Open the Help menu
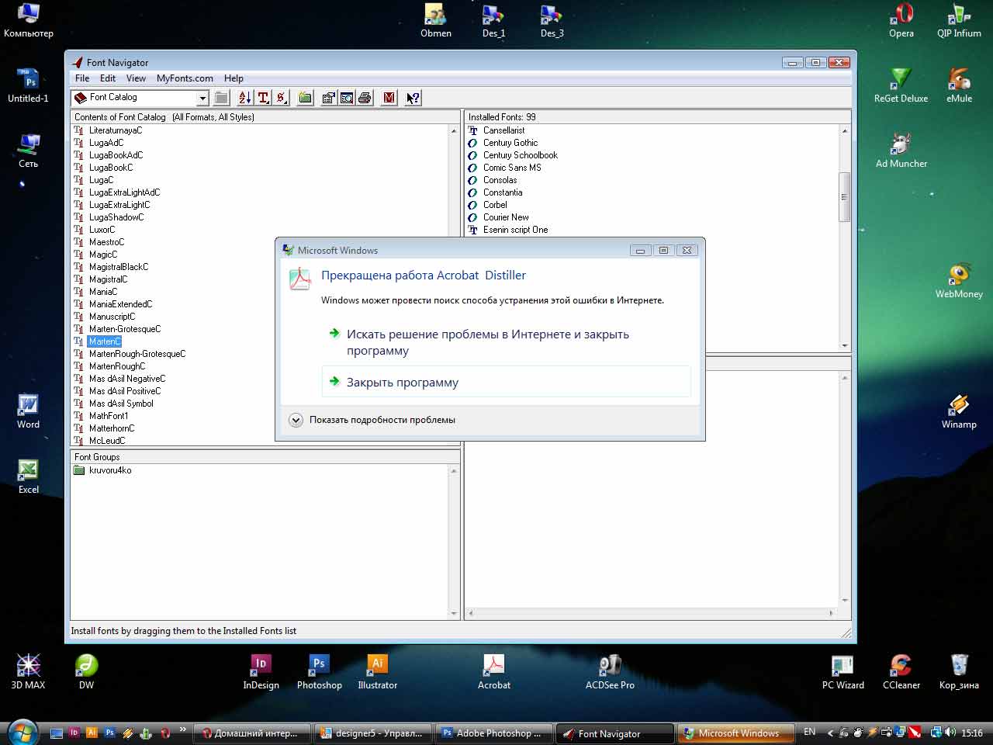993x745 pixels. pyautogui.click(x=234, y=78)
